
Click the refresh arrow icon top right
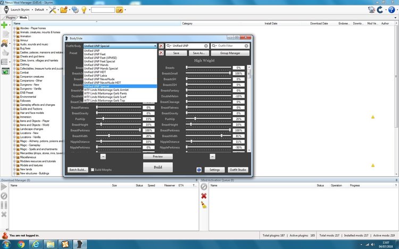380,10
